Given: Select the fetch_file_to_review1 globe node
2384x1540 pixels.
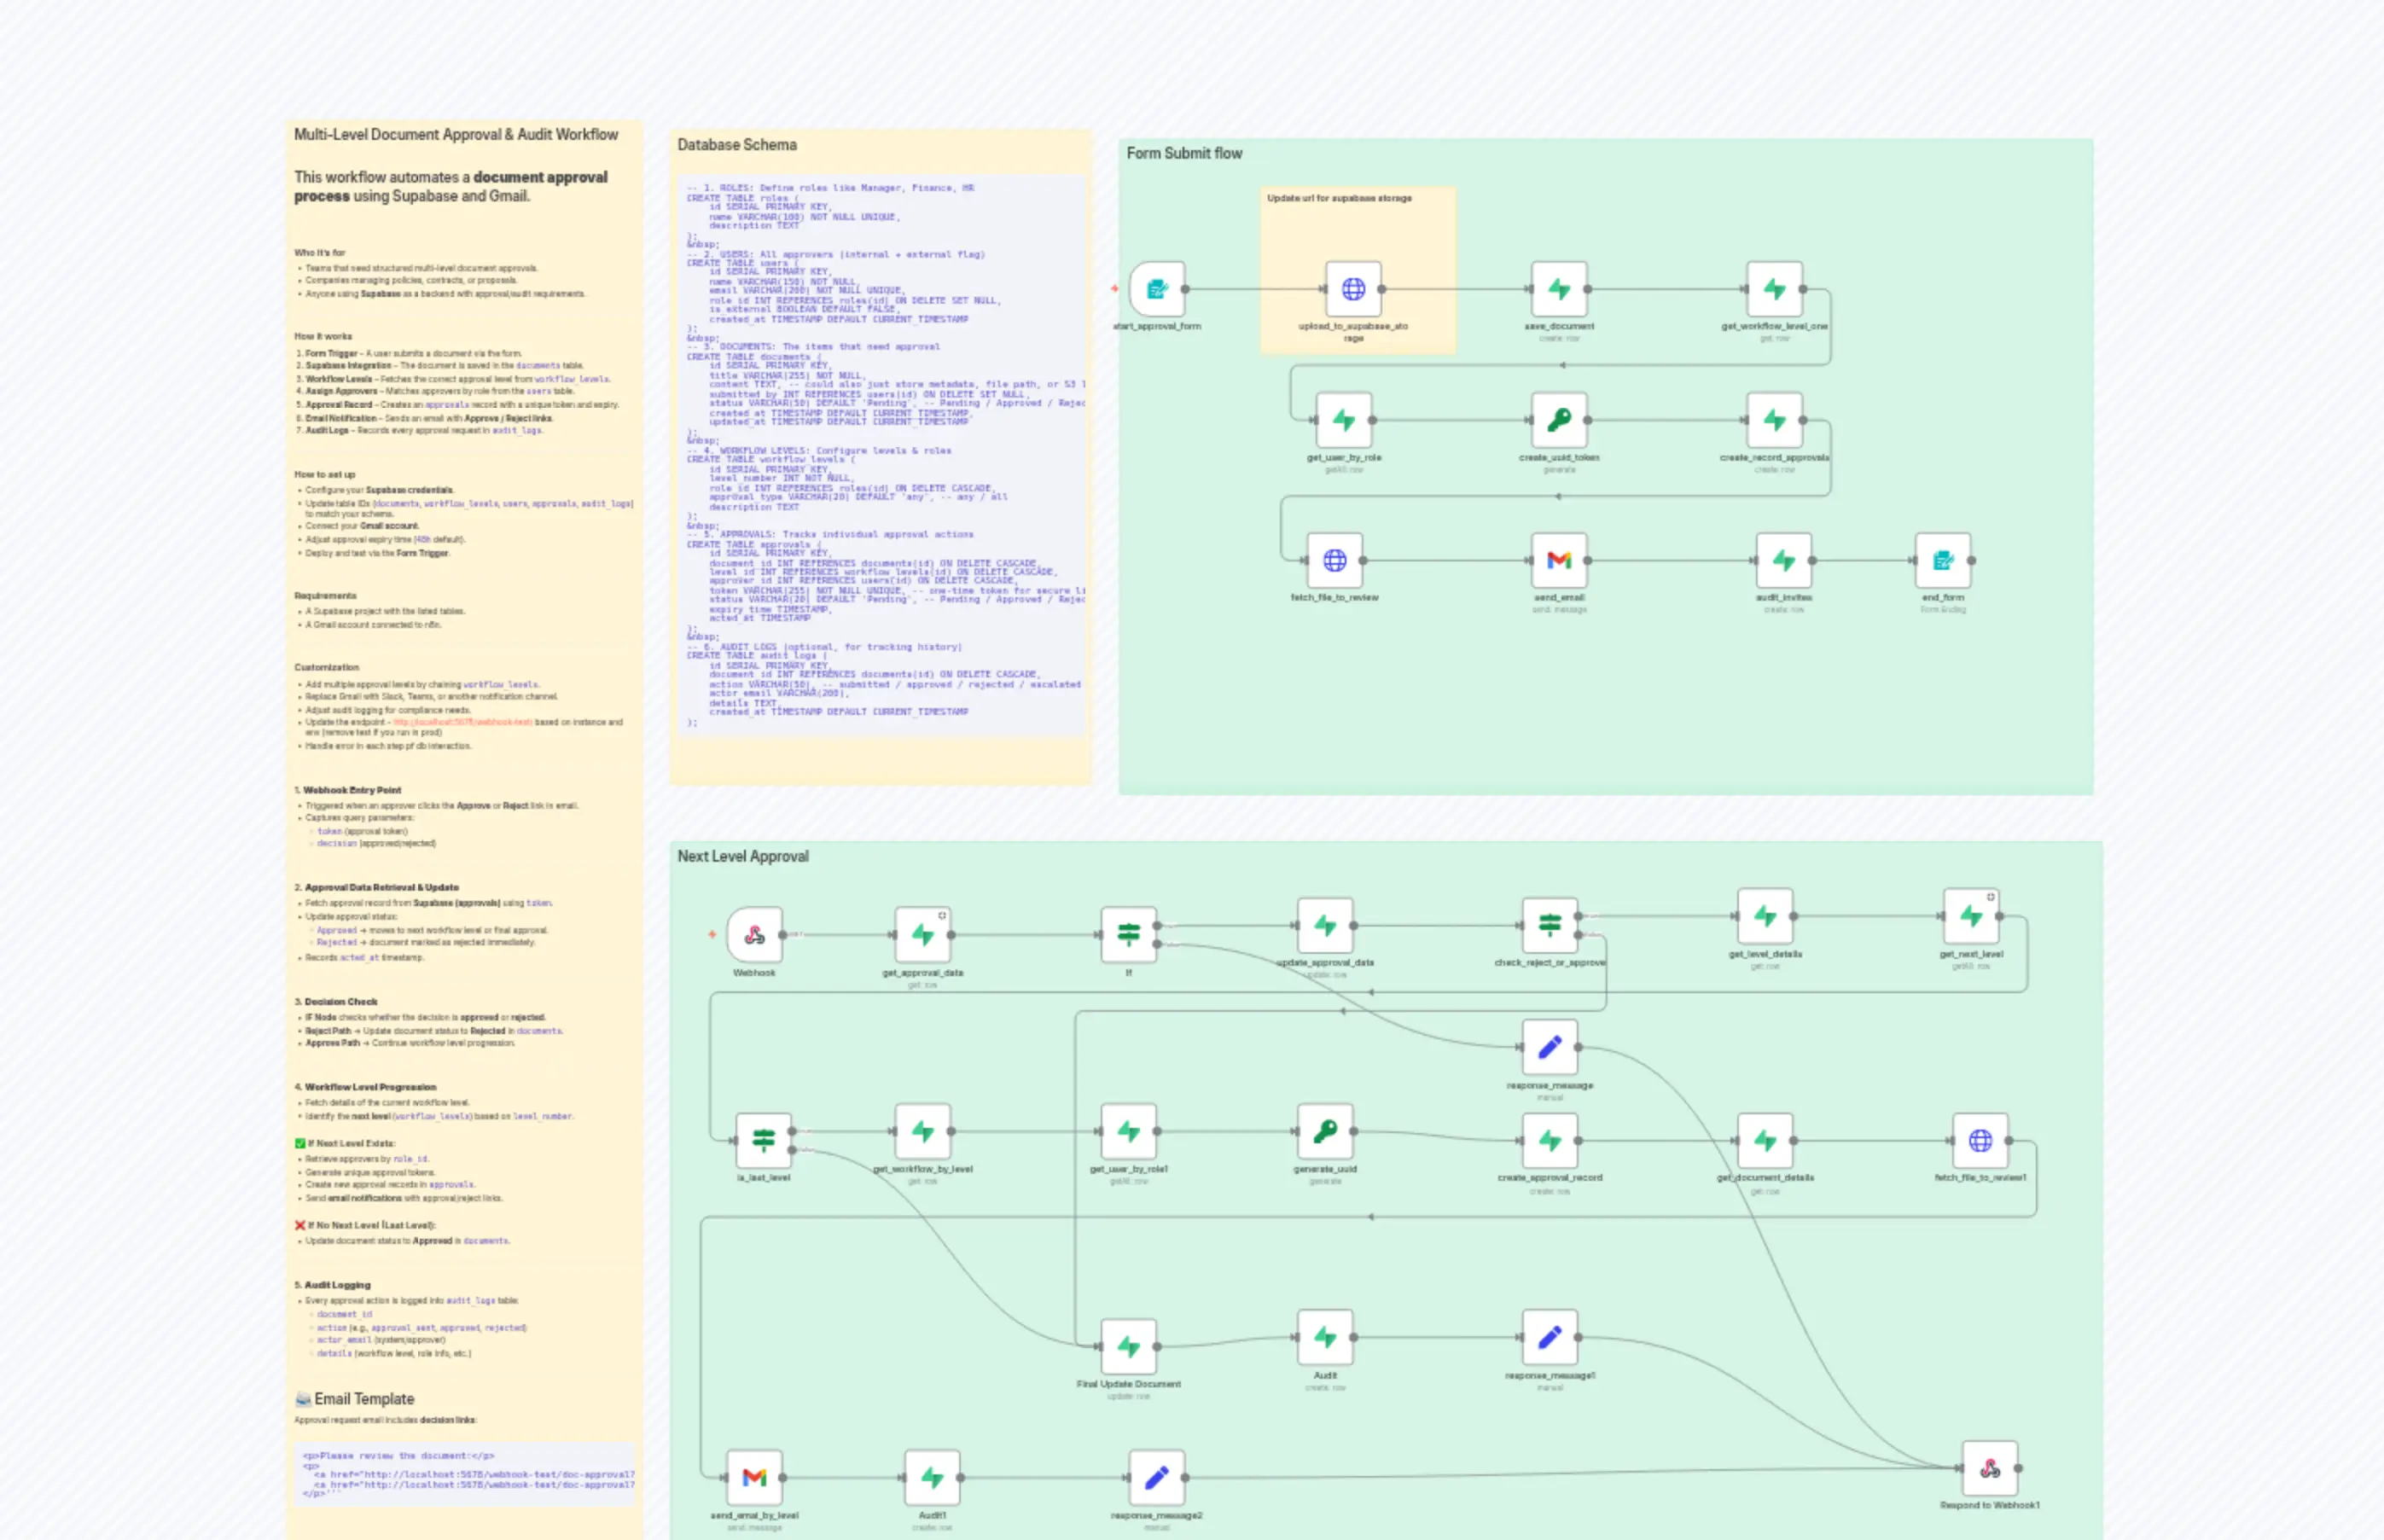Looking at the screenshot, I should [1981, 1138].
